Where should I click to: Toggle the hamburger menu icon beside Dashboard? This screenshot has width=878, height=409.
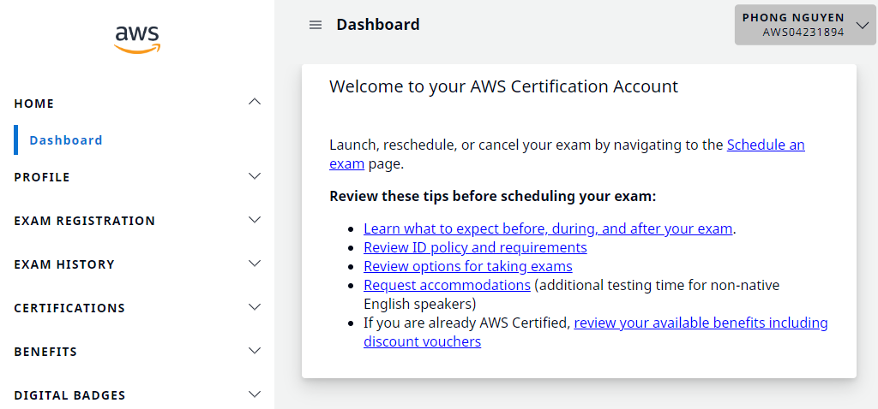[316, 25]
